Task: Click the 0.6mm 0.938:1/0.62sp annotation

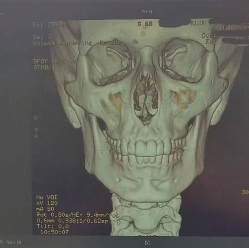Action: pyautogui.click(x=72, y=221)
